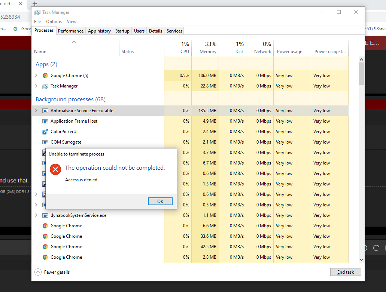Expand the Task Manager app entry

coord(36,86)
